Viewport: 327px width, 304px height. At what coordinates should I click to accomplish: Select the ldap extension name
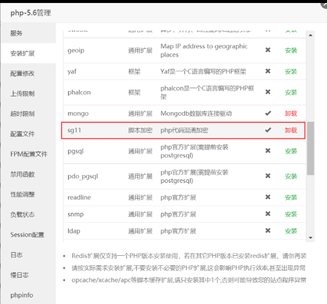74,231
